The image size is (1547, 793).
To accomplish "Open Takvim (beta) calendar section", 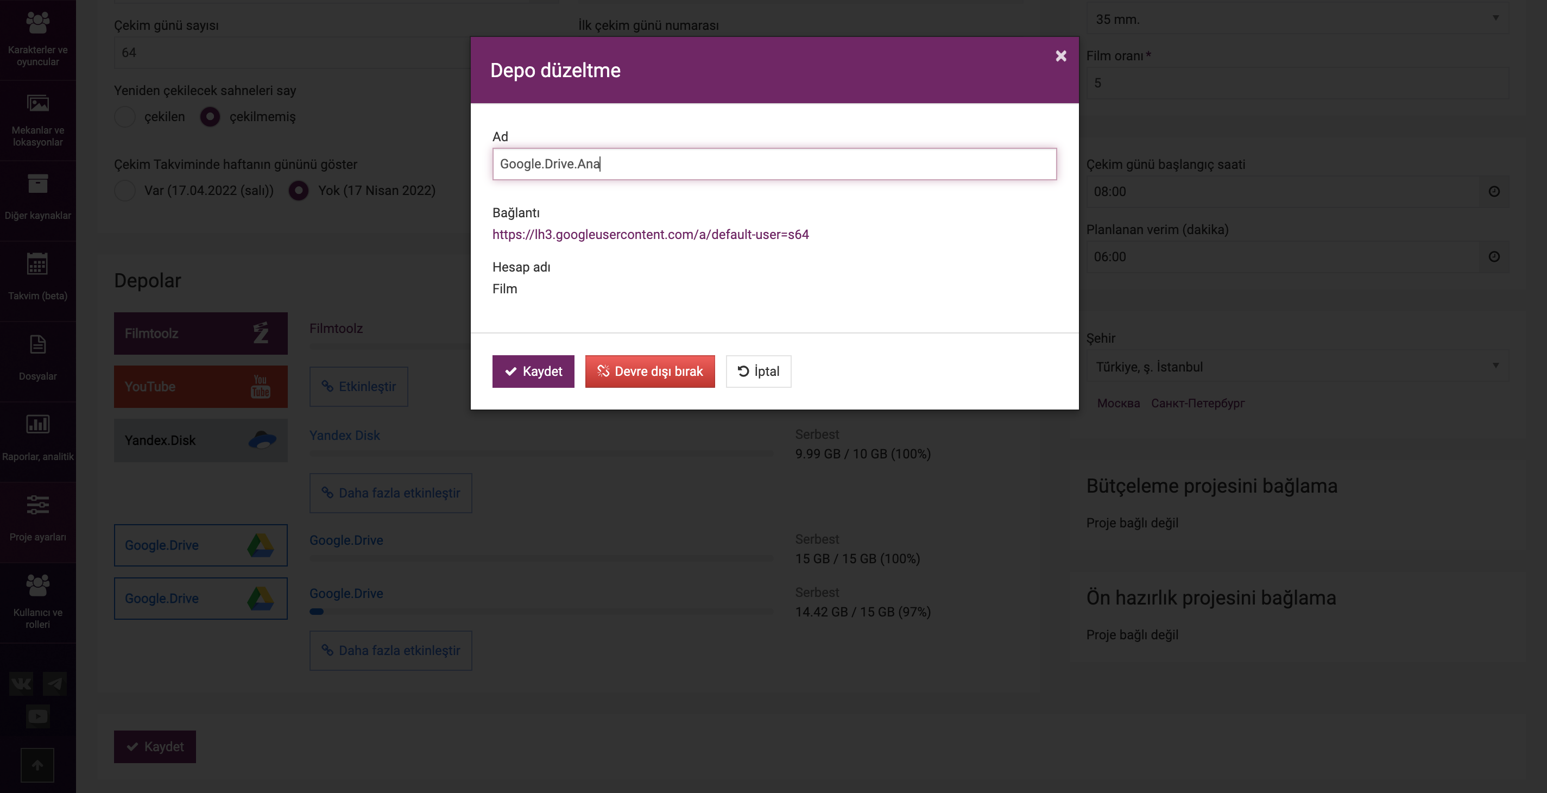I will point(38,281).
